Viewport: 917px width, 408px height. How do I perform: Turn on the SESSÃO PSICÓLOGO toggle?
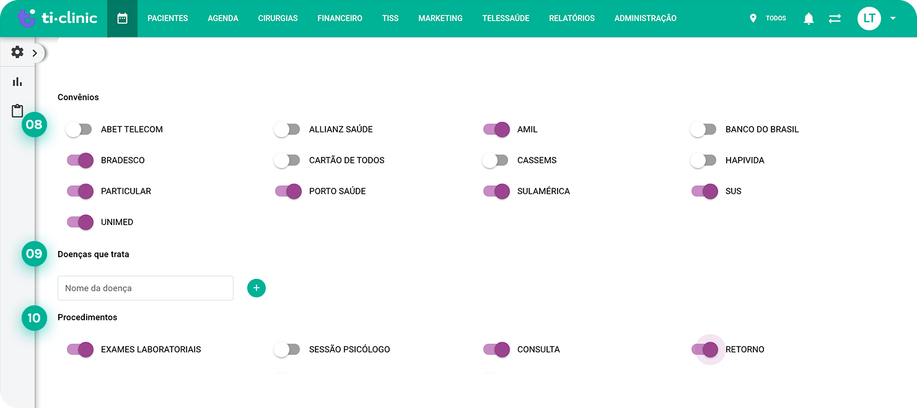point(287,349)
